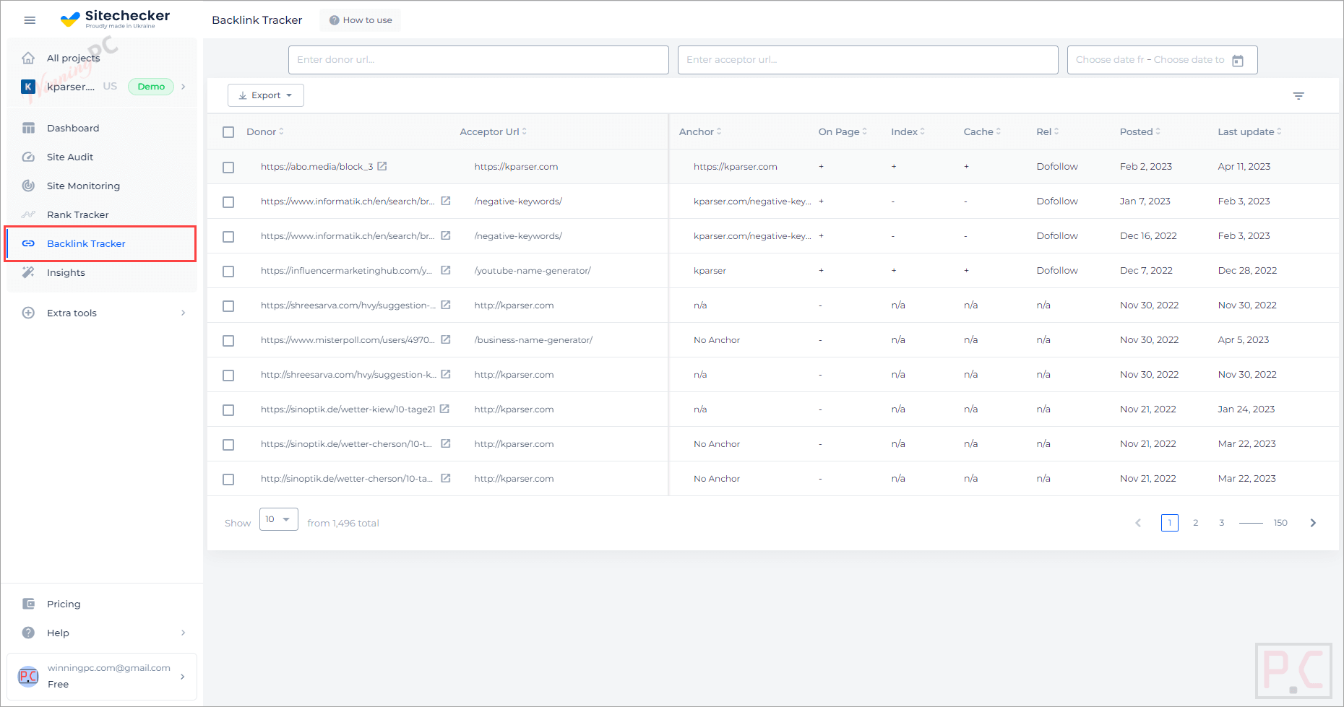Open the hamburger menu icon
1344x707 pixels.
point(30,20)
